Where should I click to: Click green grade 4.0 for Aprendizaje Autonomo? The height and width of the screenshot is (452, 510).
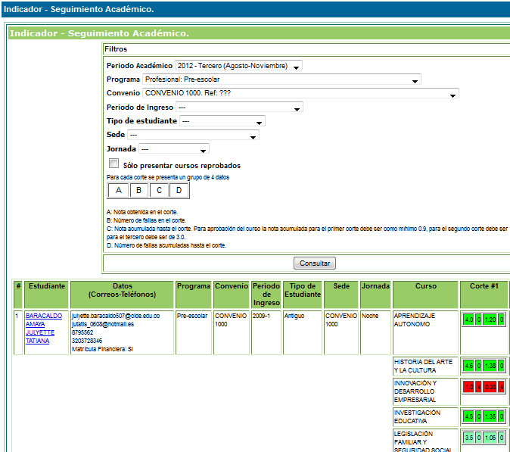[469, 320]
